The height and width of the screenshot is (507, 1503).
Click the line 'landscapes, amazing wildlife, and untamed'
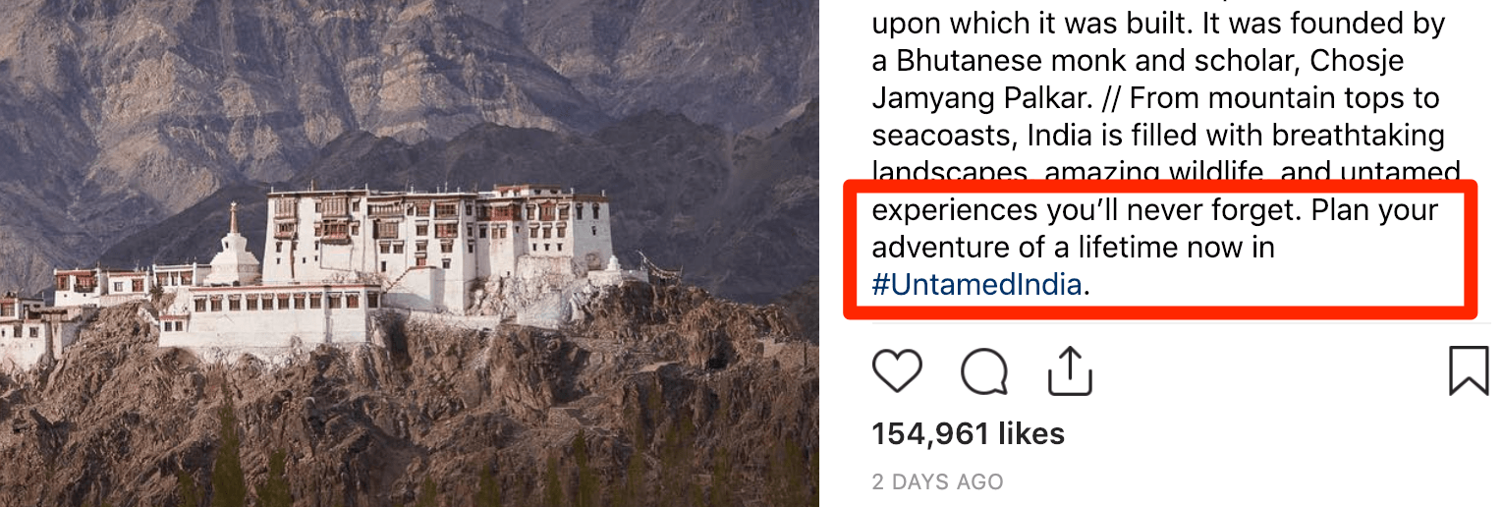(x=1166, y=171)
